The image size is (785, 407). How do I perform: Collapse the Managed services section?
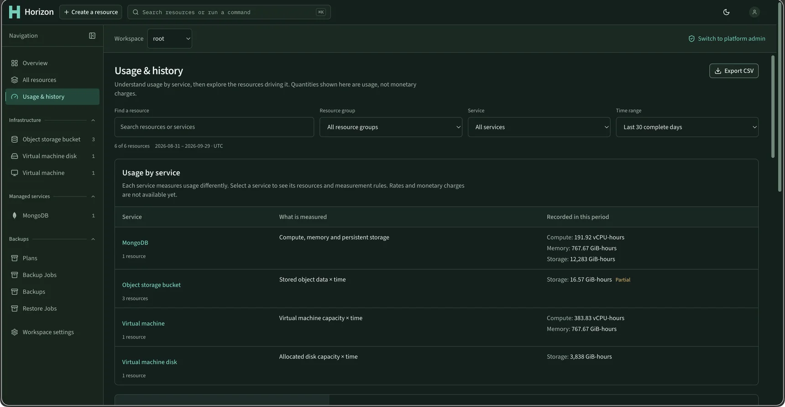93,196
